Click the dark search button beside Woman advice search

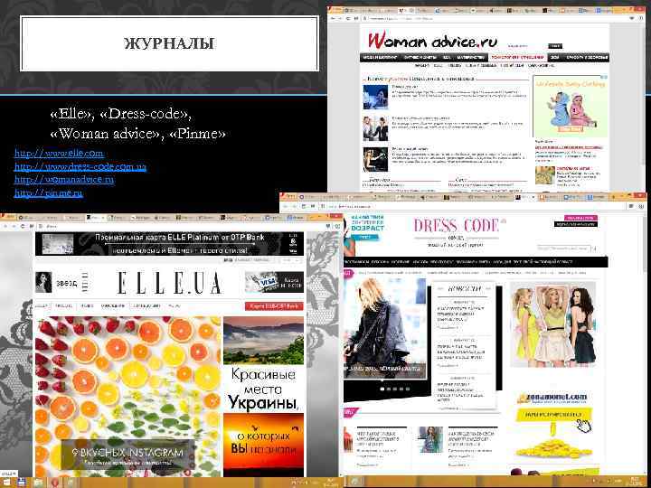click(x=554, y=46)
